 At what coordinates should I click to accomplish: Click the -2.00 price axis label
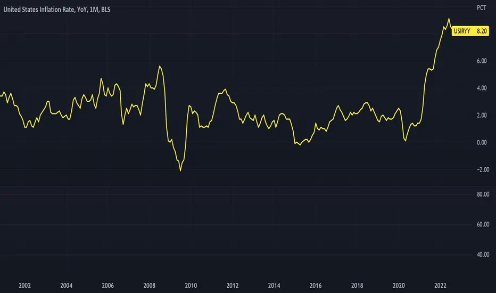(482, 170)
